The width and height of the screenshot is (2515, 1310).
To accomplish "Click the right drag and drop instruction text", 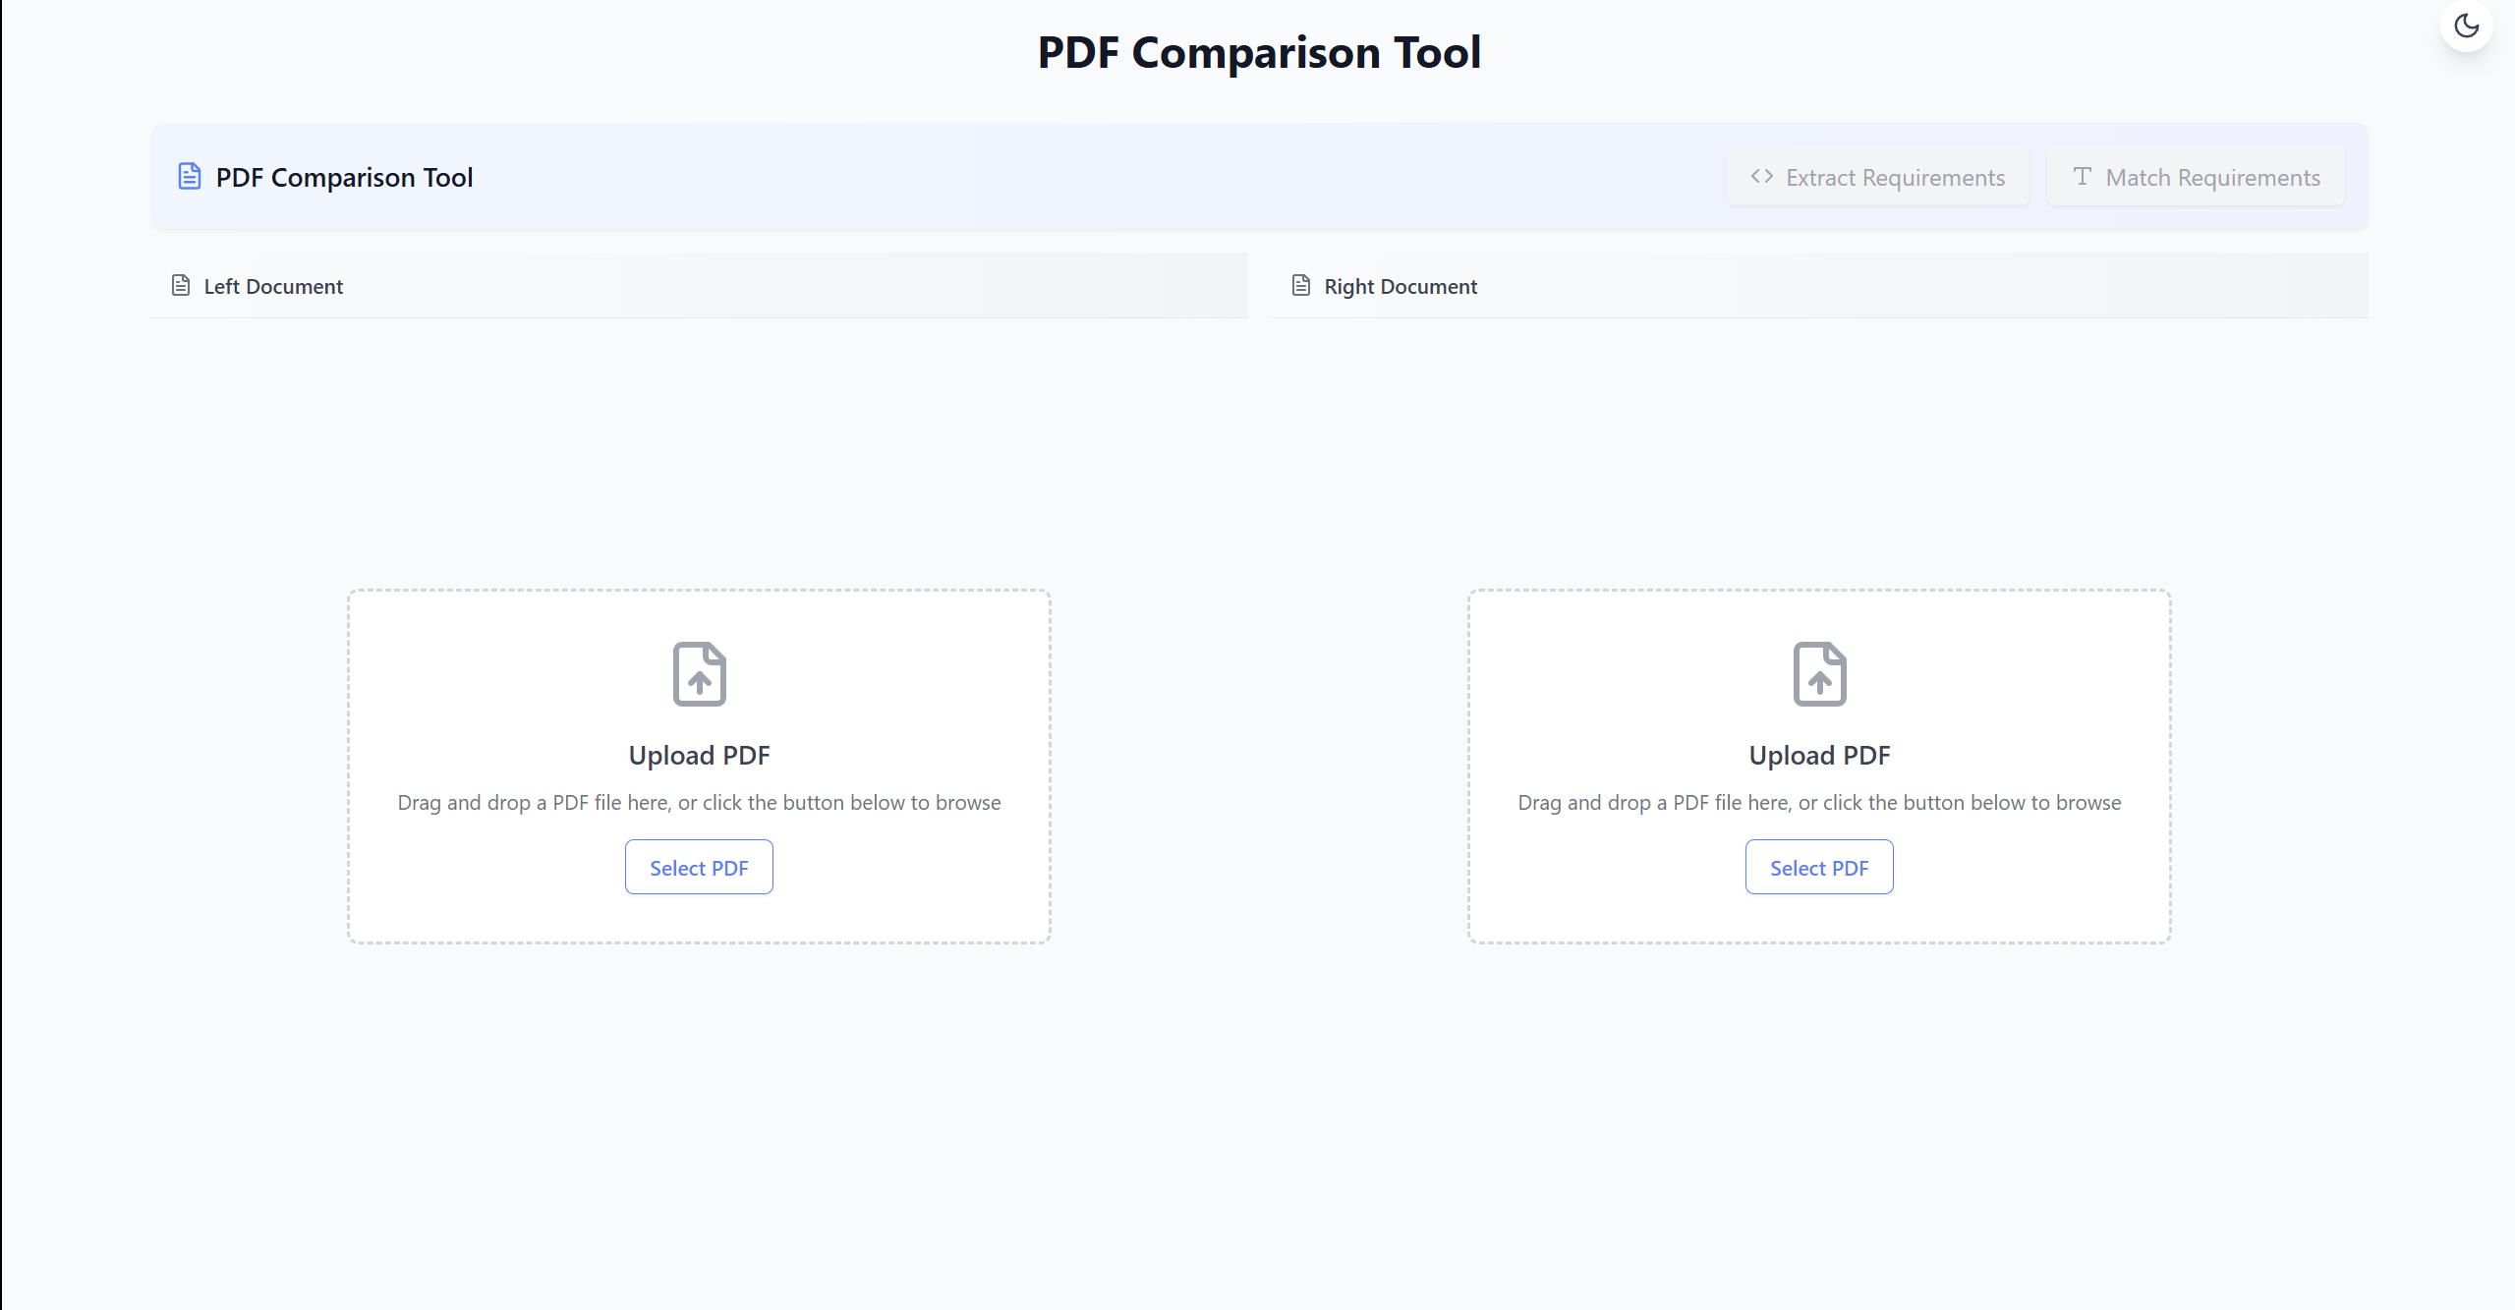I will click(x=1819, y=803).
